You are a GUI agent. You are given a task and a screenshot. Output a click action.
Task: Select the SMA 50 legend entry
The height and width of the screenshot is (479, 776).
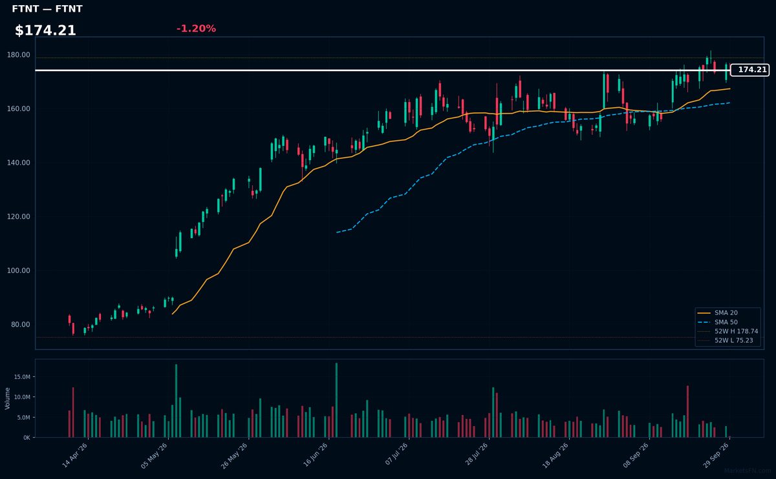tap(727, 321)
